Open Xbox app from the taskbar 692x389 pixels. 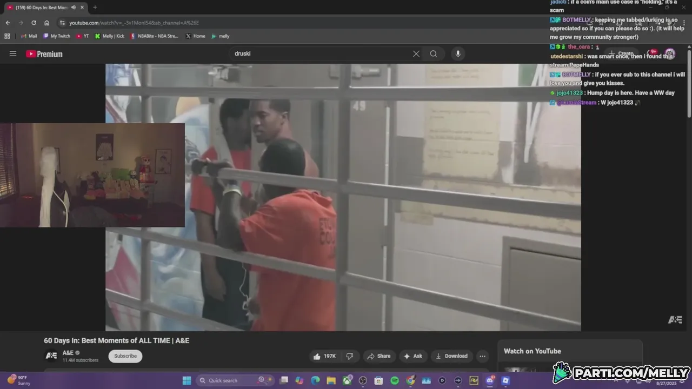[x=347, y=380]
